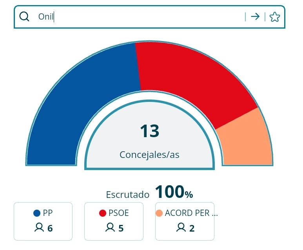Open the ACORD PER party result card

(x=185, y=221)
